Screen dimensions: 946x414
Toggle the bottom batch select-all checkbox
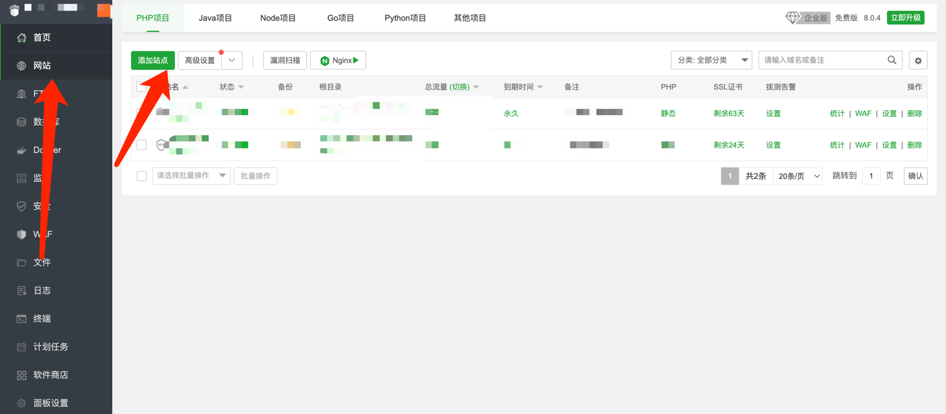click(x=142, y=176)
